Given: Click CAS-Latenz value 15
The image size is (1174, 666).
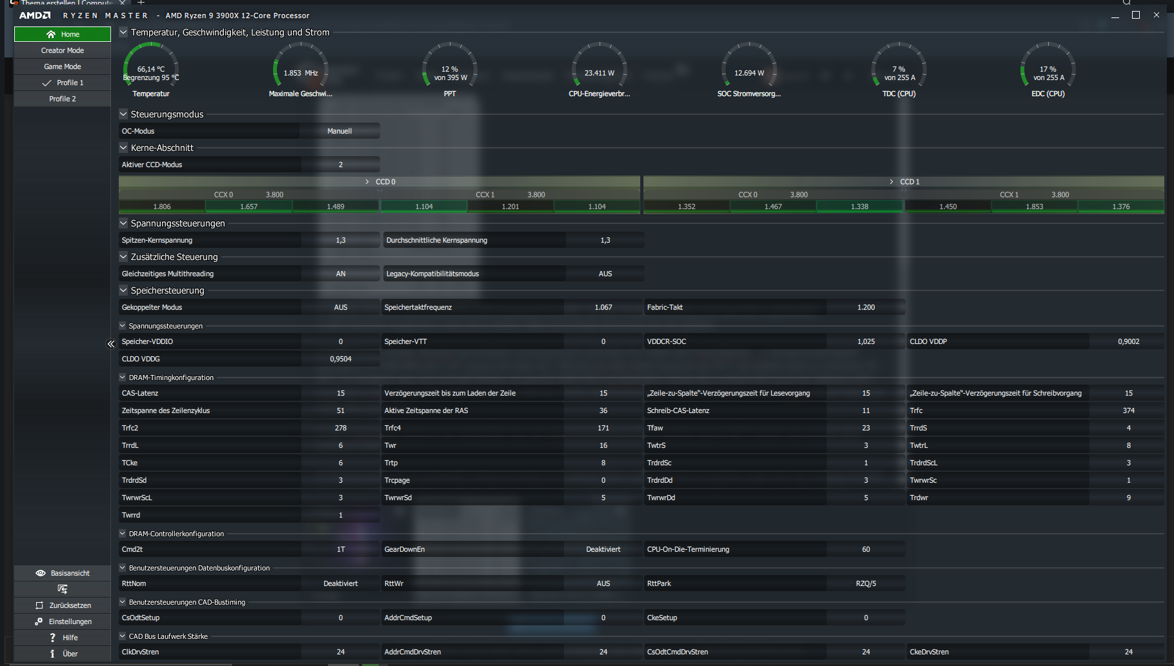Looking at the screenshot, I should pos(341,393).
